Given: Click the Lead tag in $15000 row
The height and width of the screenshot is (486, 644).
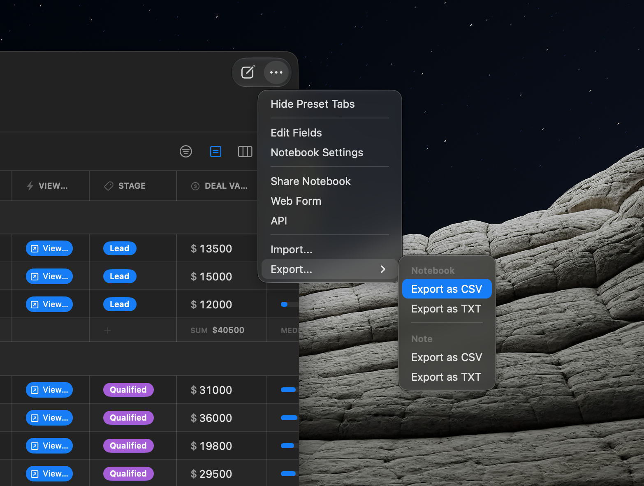Looking at the screenshot, I should coord(120,276).
